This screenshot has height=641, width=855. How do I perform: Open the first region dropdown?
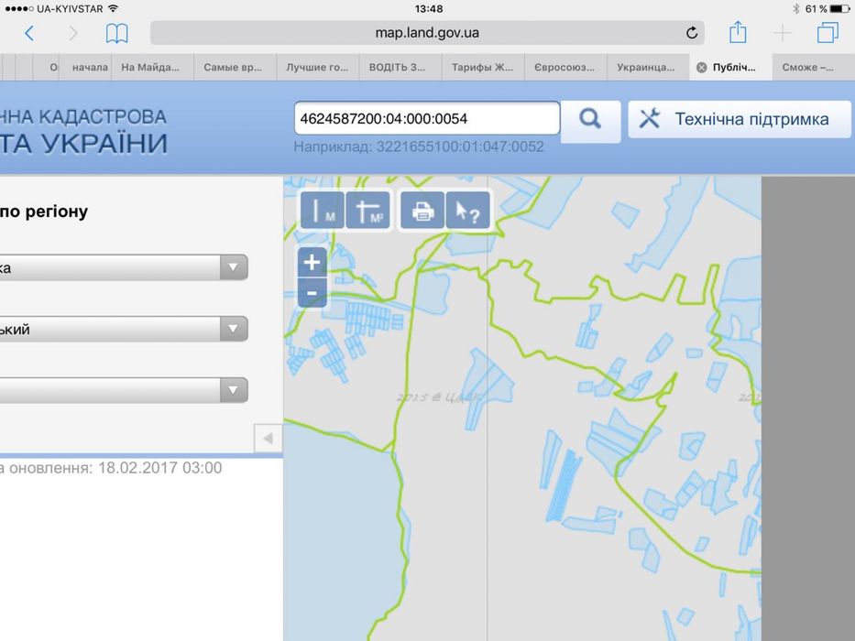point(124,267)
